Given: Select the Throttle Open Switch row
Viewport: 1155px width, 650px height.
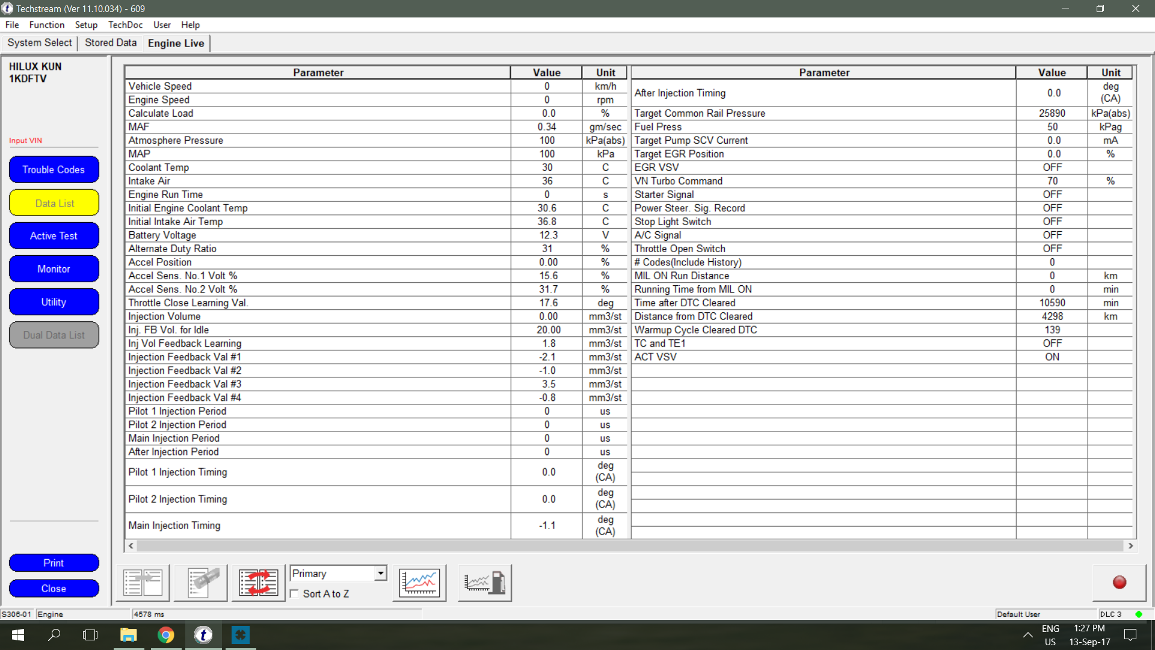Looking at the screenshot, I should click(882, 249).
